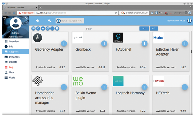Click the adapter updates check icon
This screenshot has height=117, width=195.
point(48,28)
